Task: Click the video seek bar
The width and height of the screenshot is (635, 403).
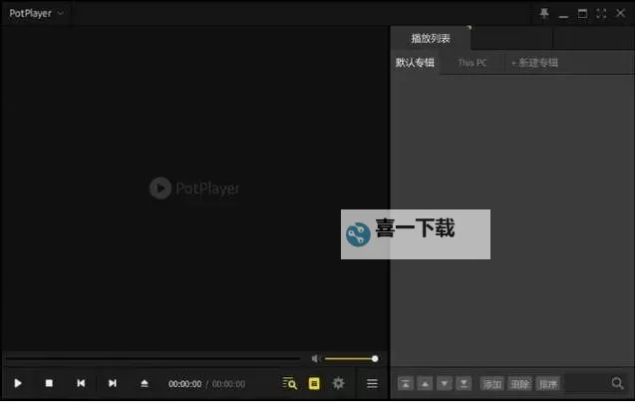Action: 153,358
